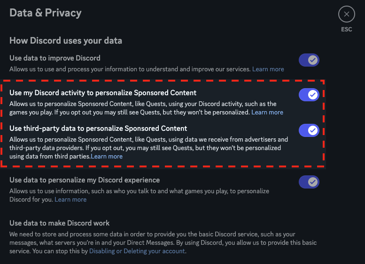Click the 'Use data to improve Discord' label text
Viewport: 365px width, 264px height.
tap(55, 58)
